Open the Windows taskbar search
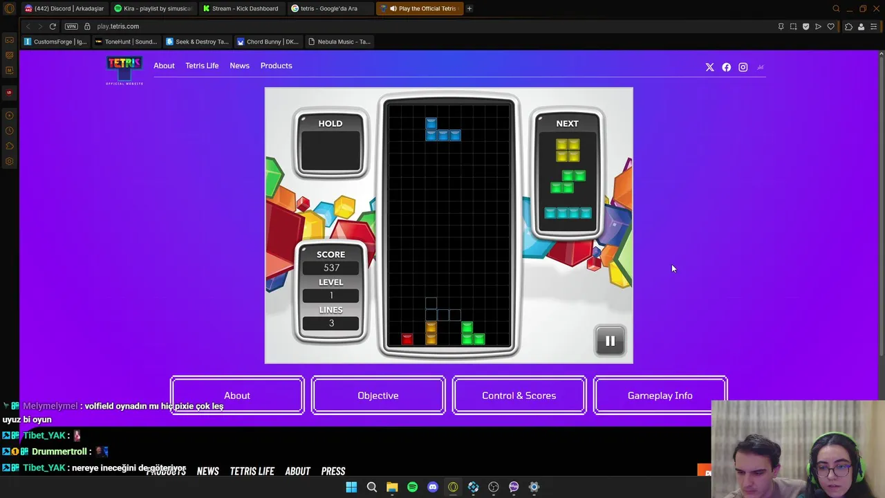The image size is (885, 498). (371, 487)
